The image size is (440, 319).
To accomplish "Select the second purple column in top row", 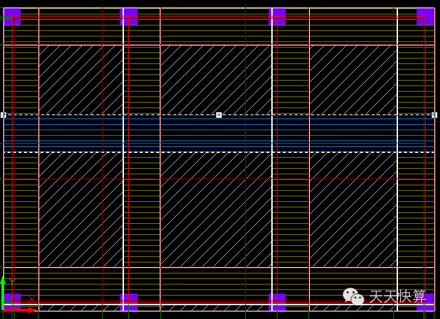I will [x=129, y=17].
